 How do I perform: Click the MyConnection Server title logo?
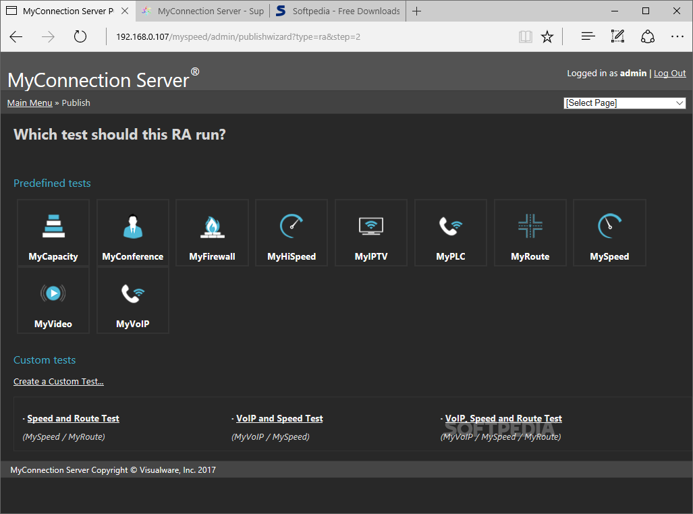[x=103, y=80]
